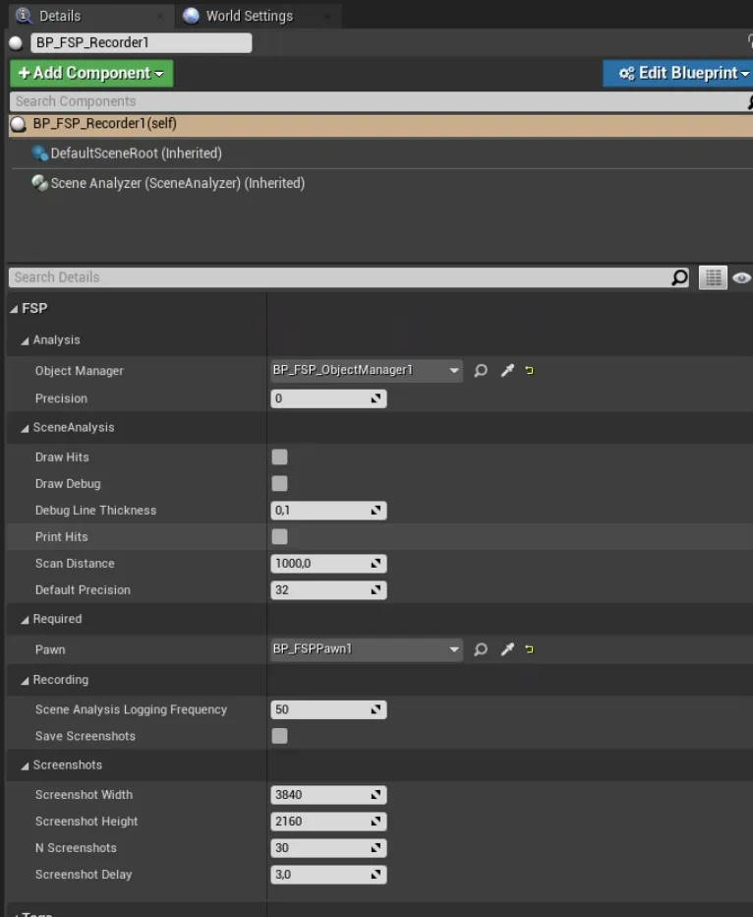This screenshot has width=753, height=917.
Task: Pick Pawn actor from scene with eyedropper
Action: 507,649
